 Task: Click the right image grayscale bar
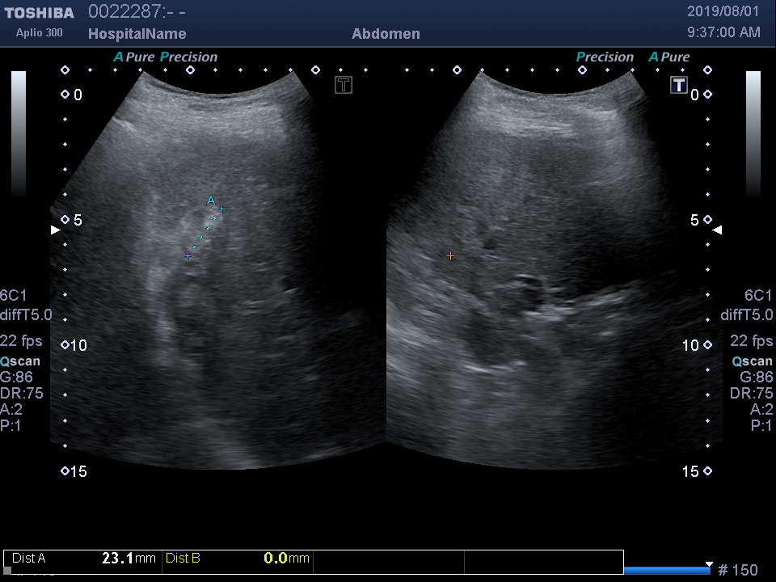click(x=753, y=133)
